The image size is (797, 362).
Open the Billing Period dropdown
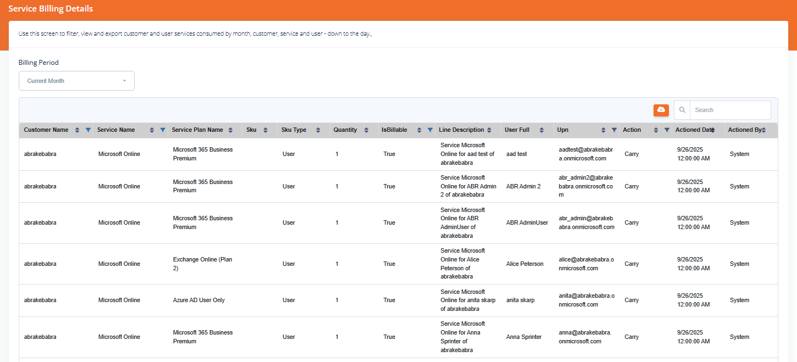point(76,80)
